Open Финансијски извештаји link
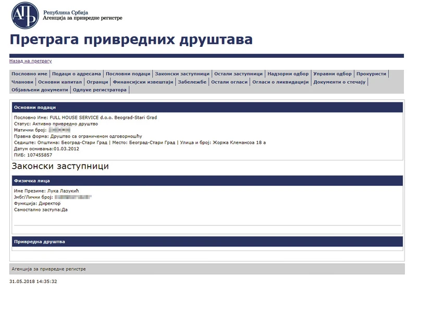The image size is (443, 313). tap(143, 82)
